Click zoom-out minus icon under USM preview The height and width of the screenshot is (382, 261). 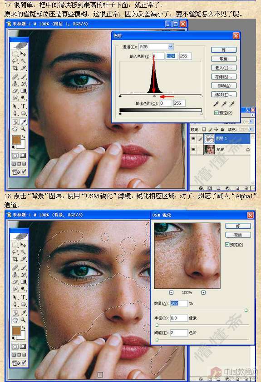coord(171,292)
